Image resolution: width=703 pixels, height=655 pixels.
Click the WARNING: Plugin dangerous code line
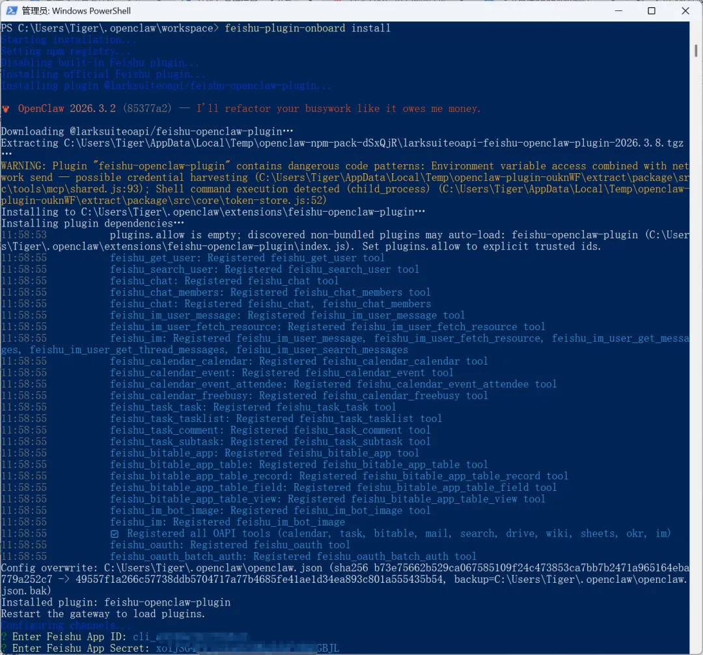345,183
